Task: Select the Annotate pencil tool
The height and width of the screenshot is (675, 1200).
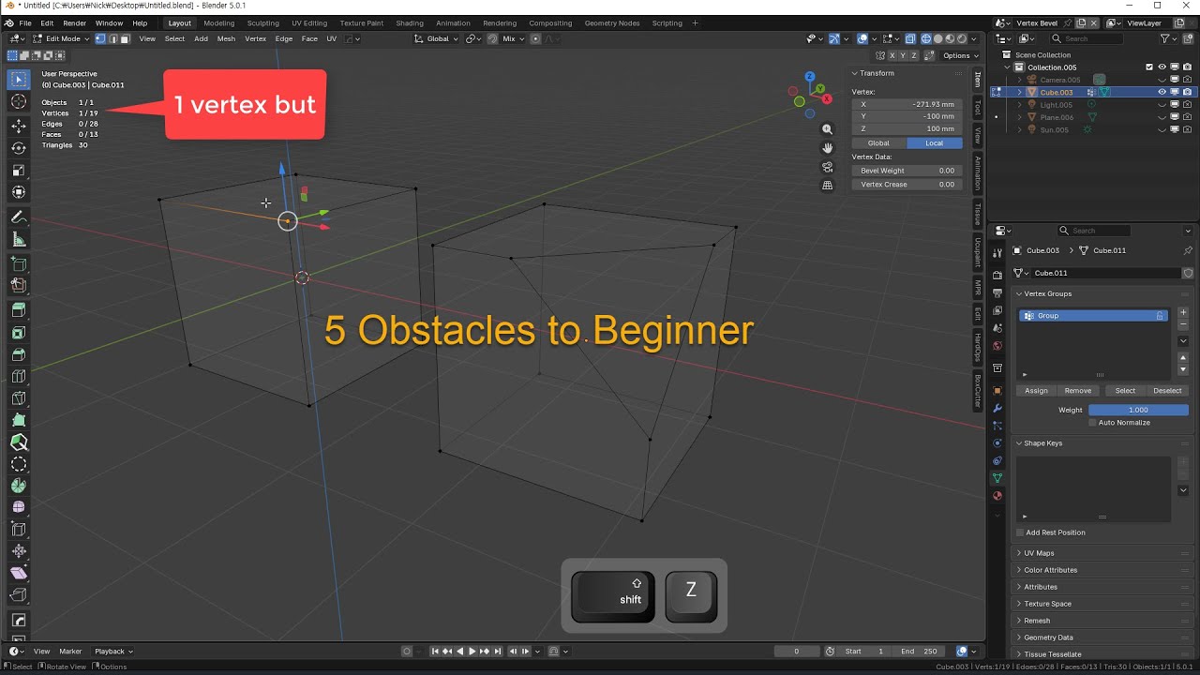Action: click(19, 217)
